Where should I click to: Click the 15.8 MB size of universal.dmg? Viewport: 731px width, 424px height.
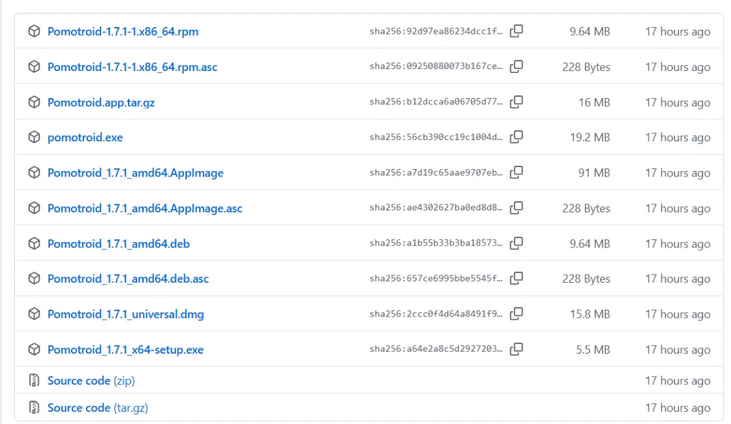tap(590, 314)
